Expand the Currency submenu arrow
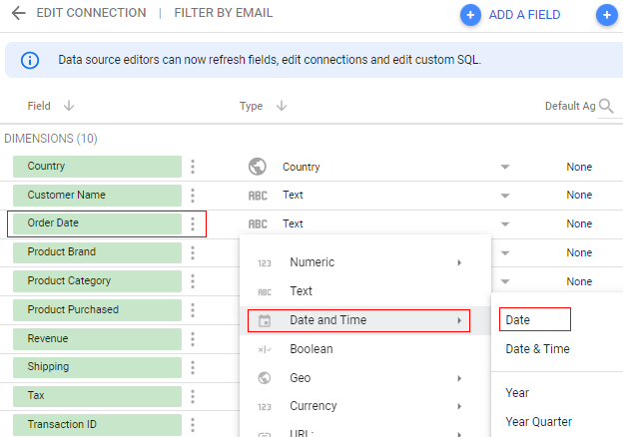Viewport: 623px width, 437px height. point(459,406)
